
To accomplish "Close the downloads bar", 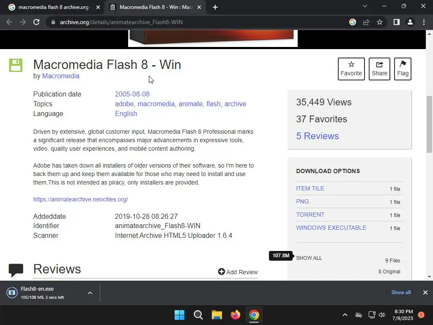I will pos(425,292).
